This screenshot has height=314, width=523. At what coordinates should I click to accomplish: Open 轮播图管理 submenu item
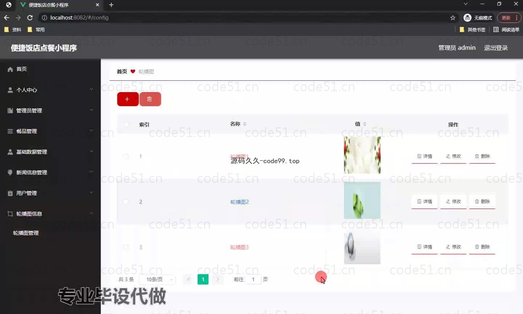pos(26,233)
